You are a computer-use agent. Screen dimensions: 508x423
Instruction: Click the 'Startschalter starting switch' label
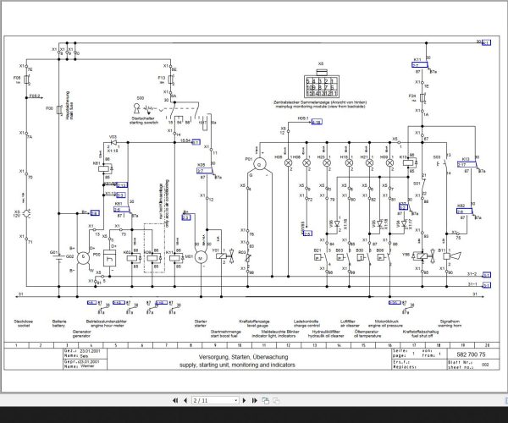coord(144,120)
